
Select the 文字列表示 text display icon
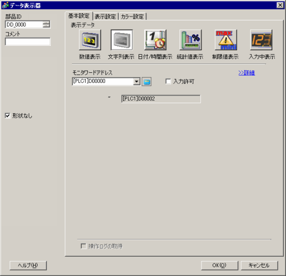point(121,40)
